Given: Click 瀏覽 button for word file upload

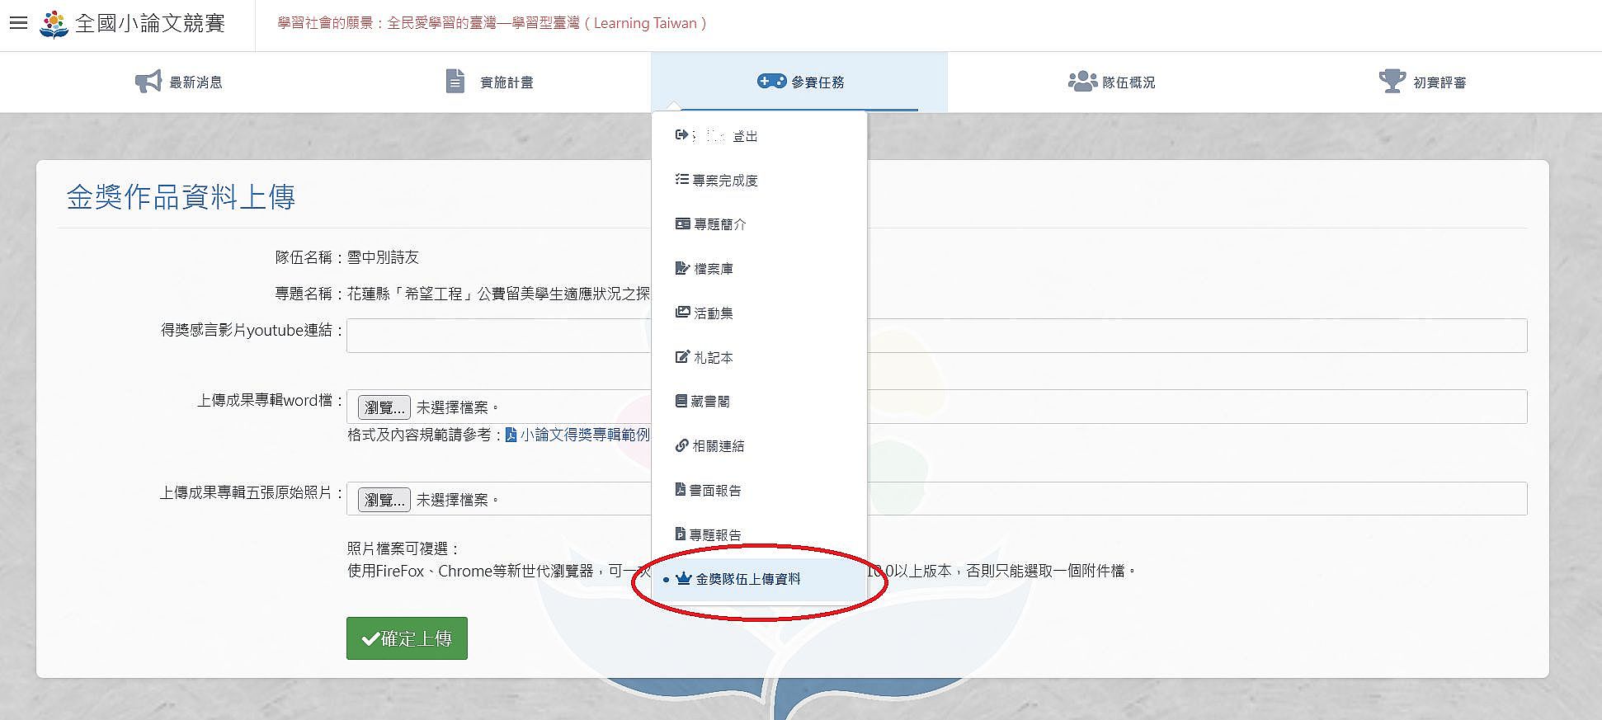Looking at the screenshot, I should [x=384, y=407].
